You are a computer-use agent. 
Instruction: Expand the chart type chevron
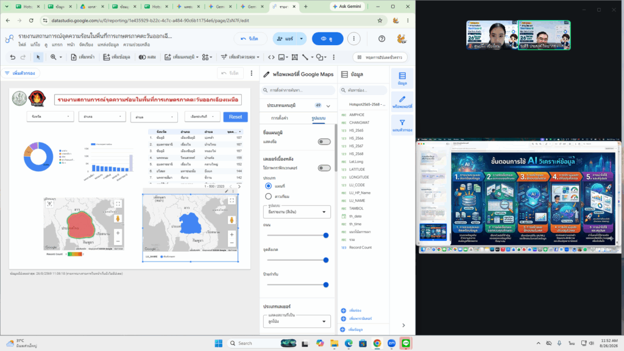[x=328, y=106]
